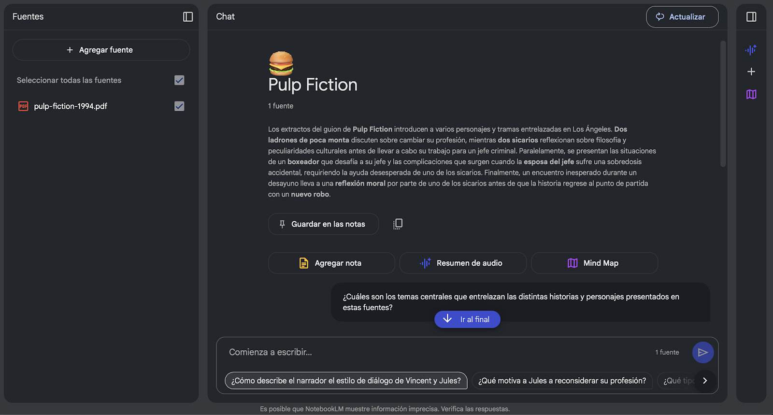
Task: Generate Resumen de audio
Action: tap(463, 263)
